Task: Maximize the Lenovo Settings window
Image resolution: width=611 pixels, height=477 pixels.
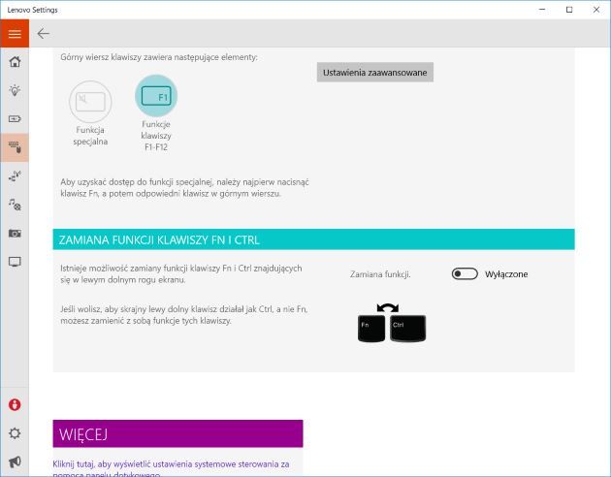Action: 569,10
